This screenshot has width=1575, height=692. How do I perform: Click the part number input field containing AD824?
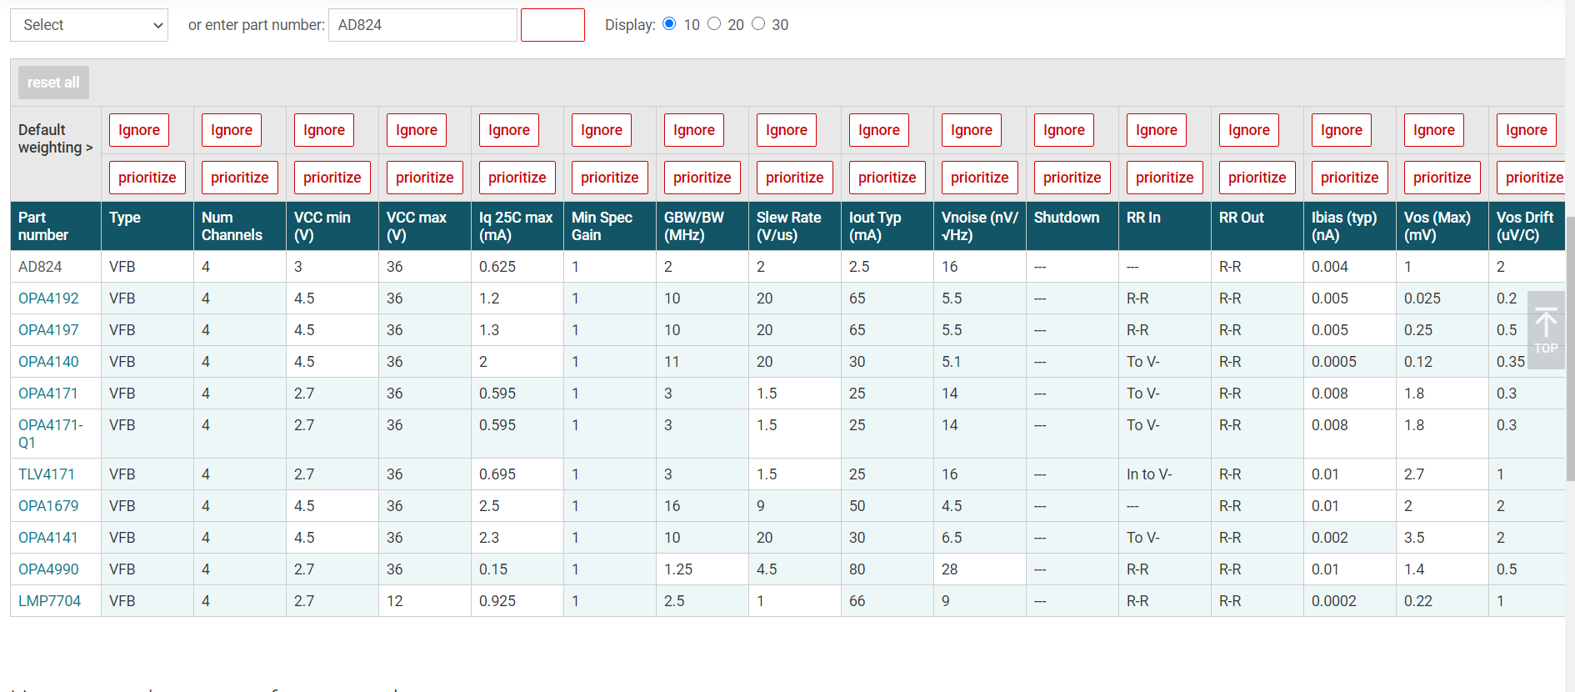click(x=422, y=25)
